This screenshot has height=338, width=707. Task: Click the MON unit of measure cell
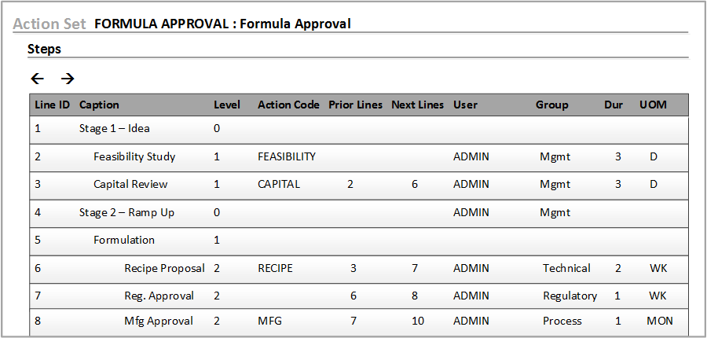[x=660, y=321]
